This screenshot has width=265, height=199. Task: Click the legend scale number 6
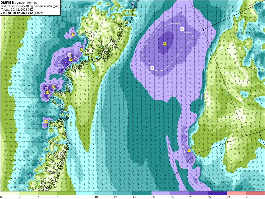58,197
